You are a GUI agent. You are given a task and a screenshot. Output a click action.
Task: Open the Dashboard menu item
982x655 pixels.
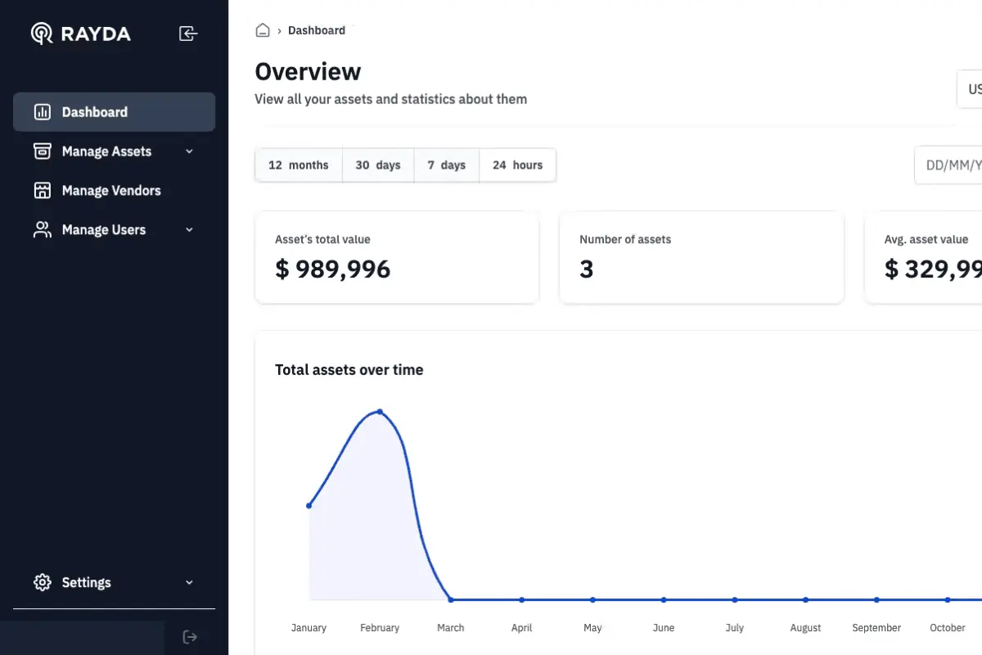coord(114,112)
